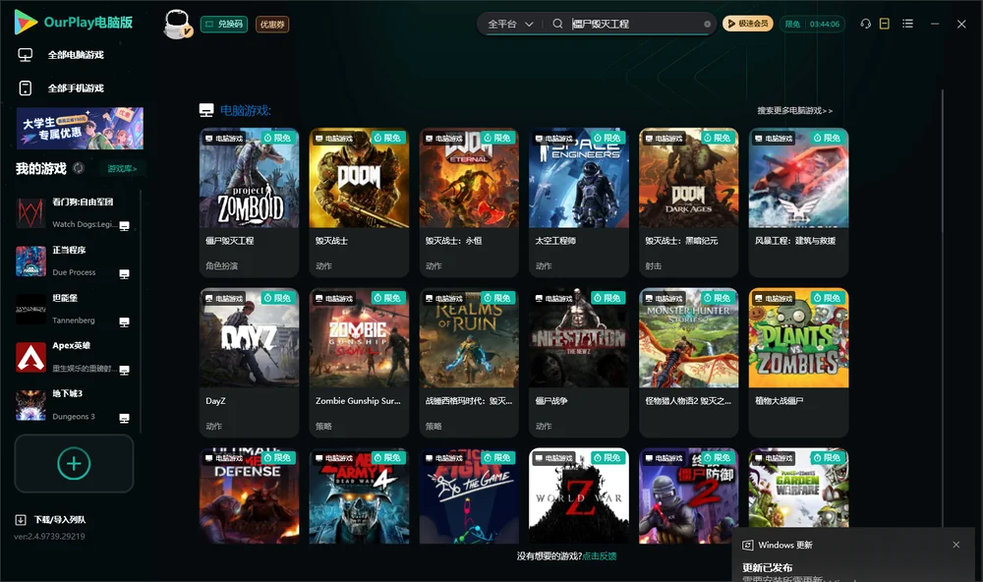Click the PC icon beside Watch Dogs
This screenshot has height=582, width=983.
click(x=124, y=226)
